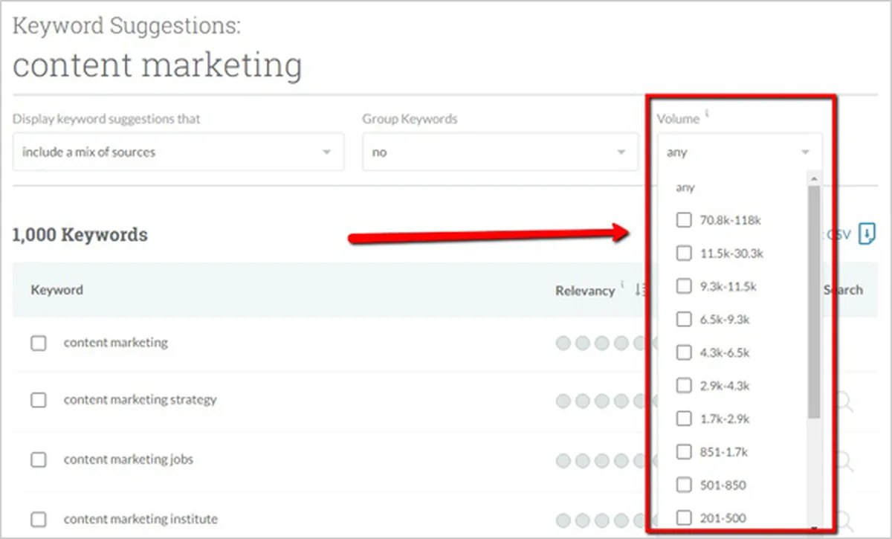The image size is (892, 539).
Task: Click search icon in content marketing strategy row
Action: [x=844, y=402]
